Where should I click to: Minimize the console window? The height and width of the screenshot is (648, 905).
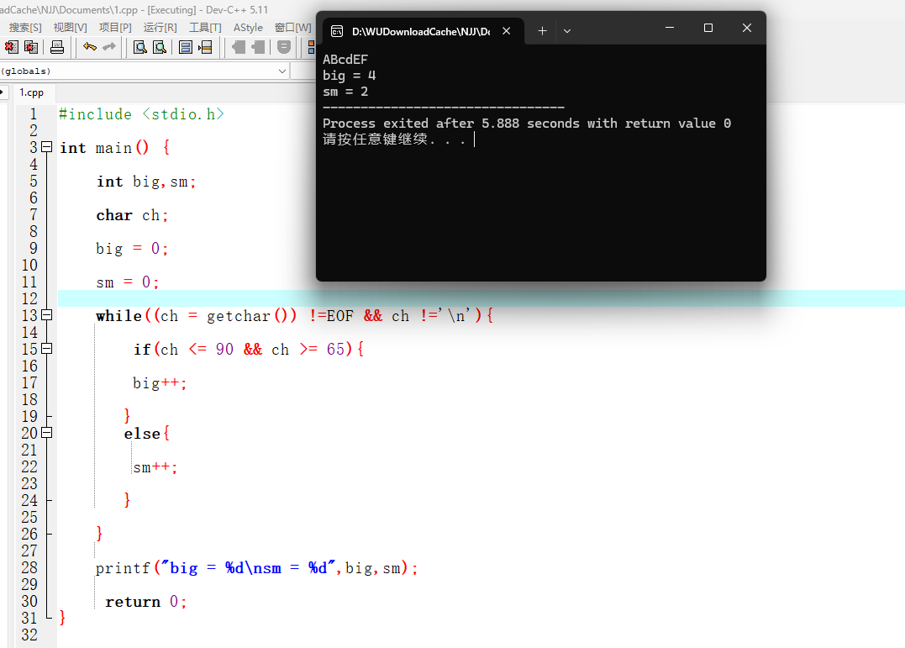(x=670, y=28)
